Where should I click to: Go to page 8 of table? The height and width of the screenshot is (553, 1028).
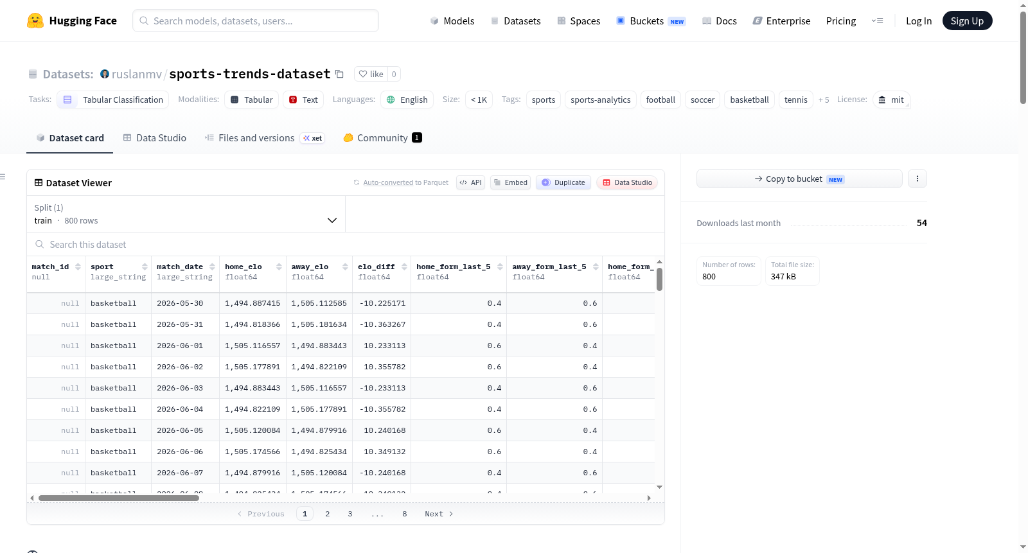pos(405,514)
